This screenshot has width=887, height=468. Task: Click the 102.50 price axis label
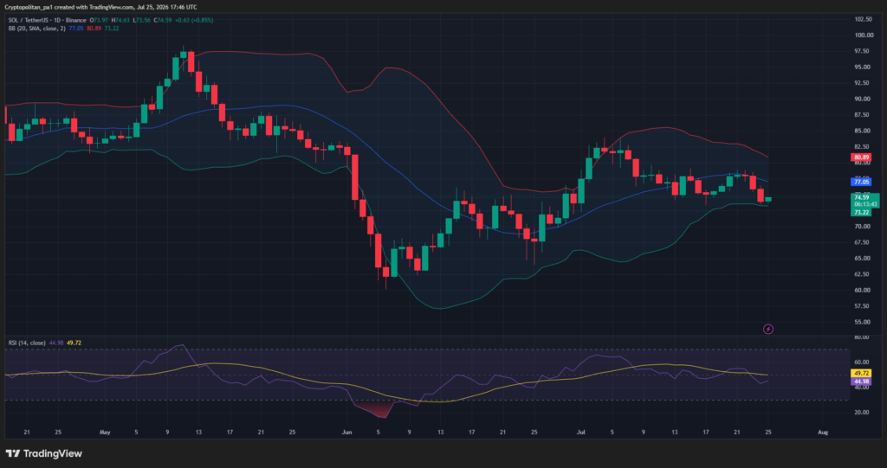tap(863, 19)
